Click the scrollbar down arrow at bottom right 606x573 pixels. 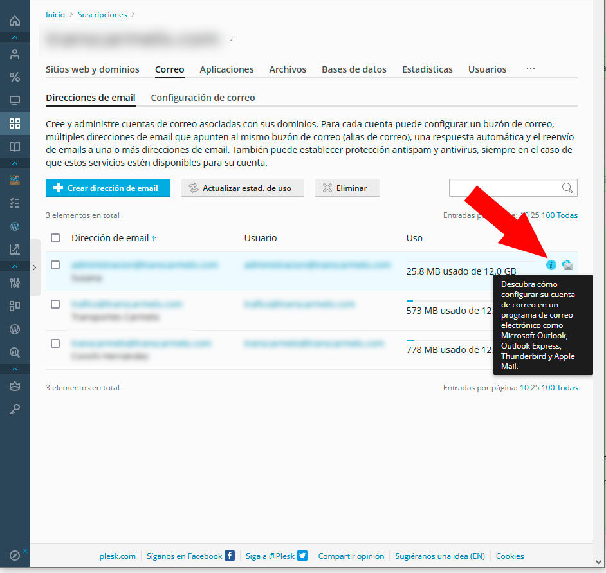pos(600,562)
